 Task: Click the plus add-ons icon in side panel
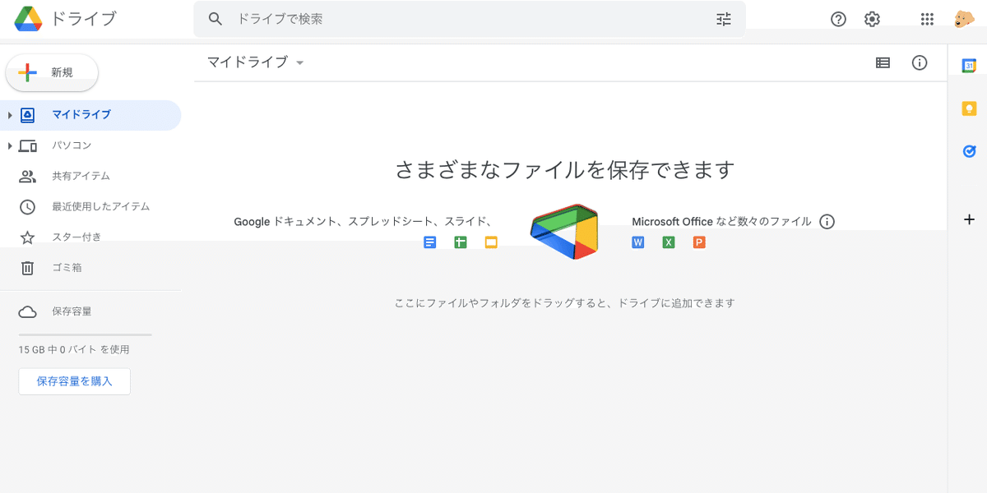pos(969,219)
